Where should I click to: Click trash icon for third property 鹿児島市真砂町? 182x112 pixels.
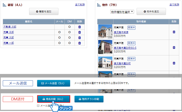click(174, 63)
